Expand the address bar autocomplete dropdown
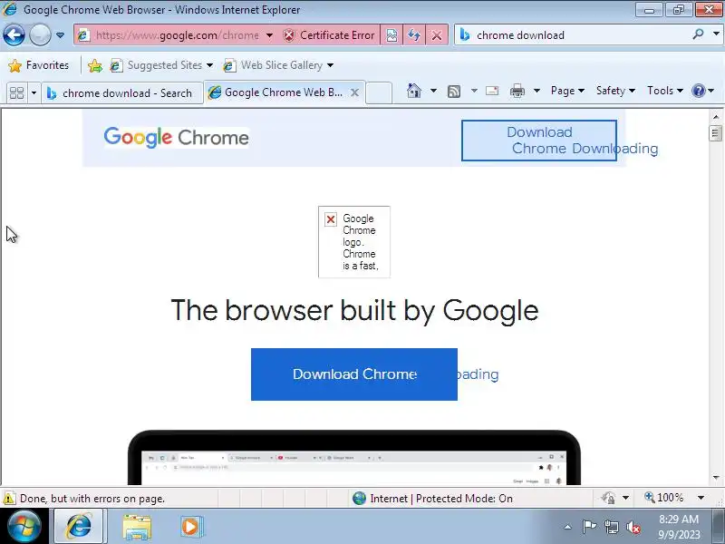 [269, 35]
